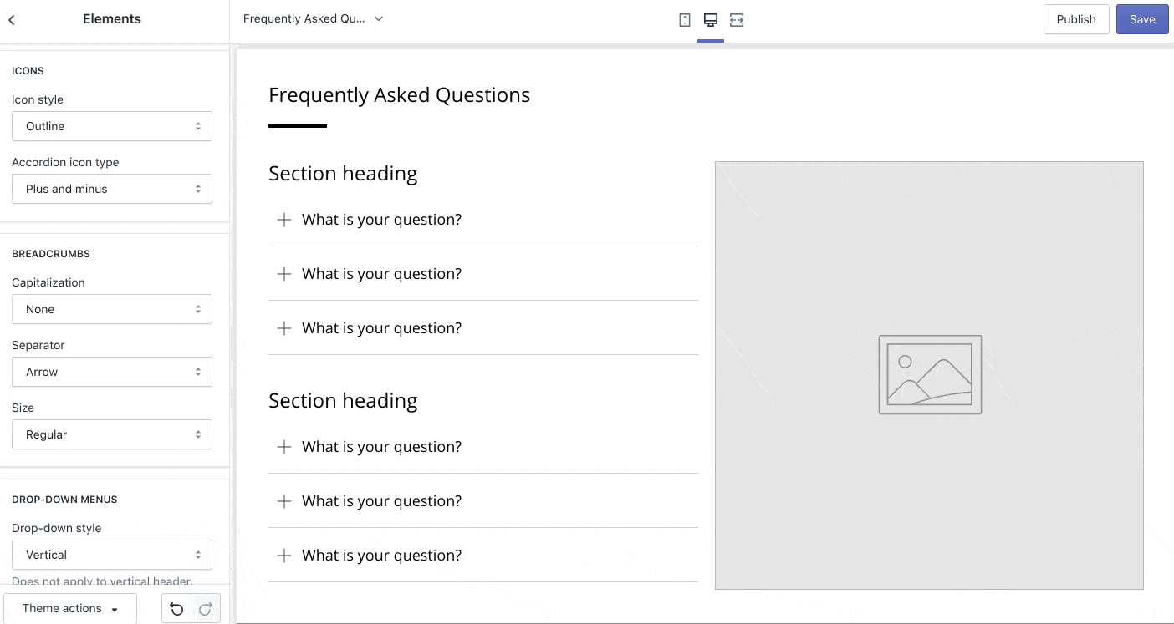Navigate back using the left arrow

pos(13,18)
